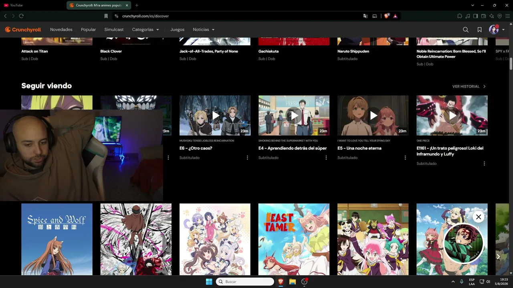Open the Juegos menu item
The height and width of the screenshot is (288, 513).
(177, 30)
